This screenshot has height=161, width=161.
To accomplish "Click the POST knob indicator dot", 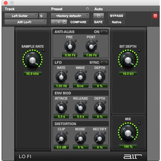I will (x=97, y=41).
